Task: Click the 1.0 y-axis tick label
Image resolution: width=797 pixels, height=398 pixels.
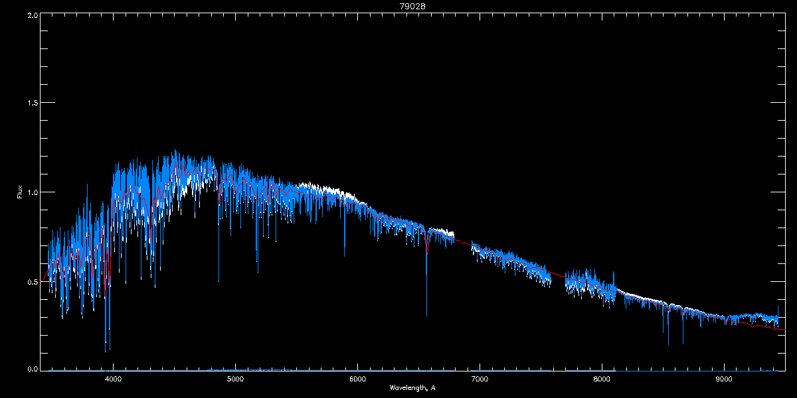Action: point(31,192)
